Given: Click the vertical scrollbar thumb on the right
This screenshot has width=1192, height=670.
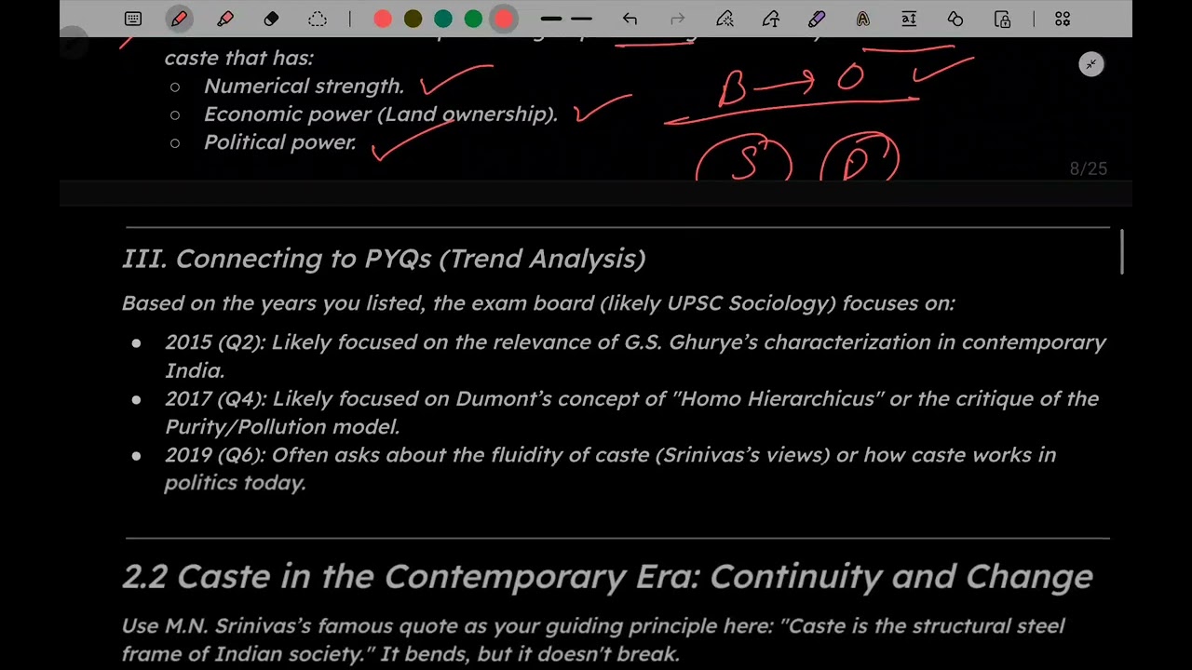Looking at the screenshot, I should [1122, 251].
